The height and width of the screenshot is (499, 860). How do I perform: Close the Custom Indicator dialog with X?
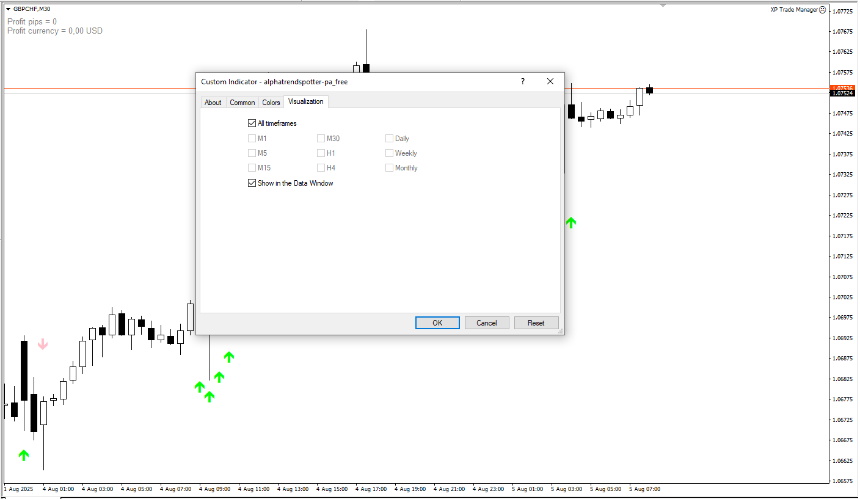tap(550, 81)
